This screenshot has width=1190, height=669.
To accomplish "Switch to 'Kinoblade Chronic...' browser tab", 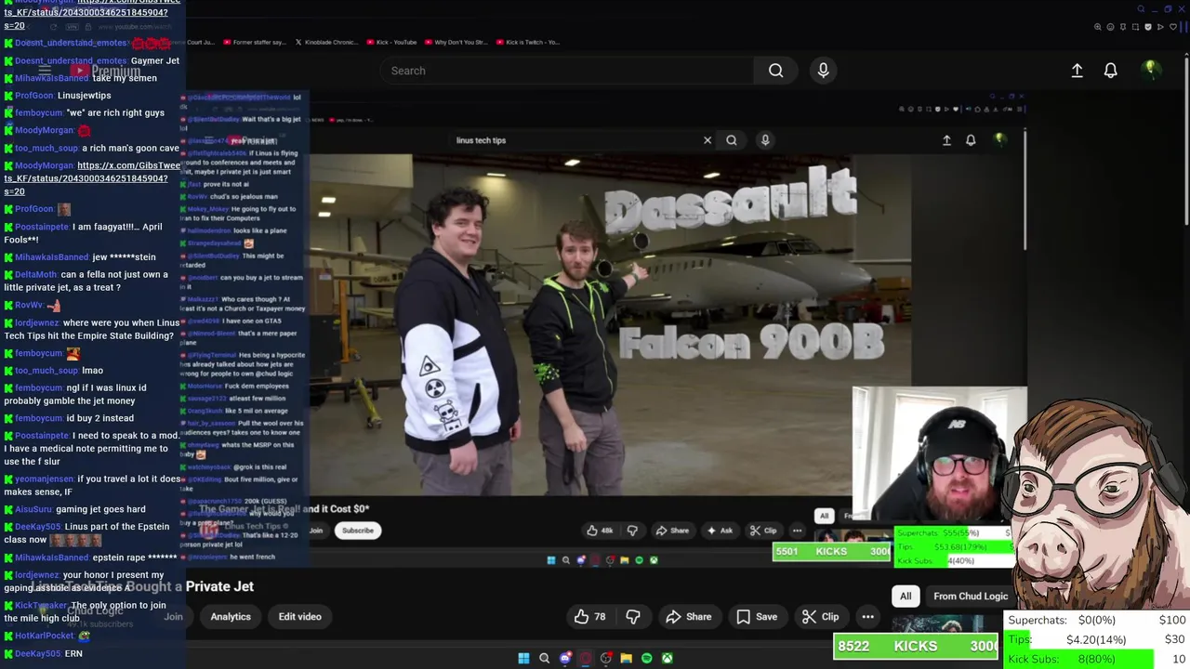I will pyautogui.click(x=327, y=42).
